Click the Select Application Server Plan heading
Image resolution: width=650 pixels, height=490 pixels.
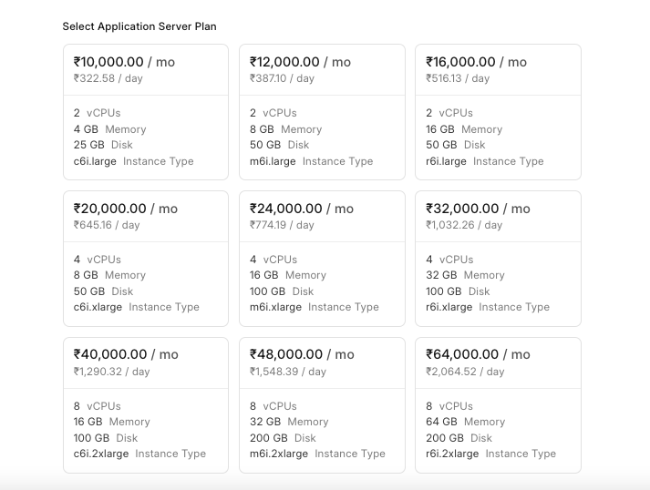(x=139, y=26)
